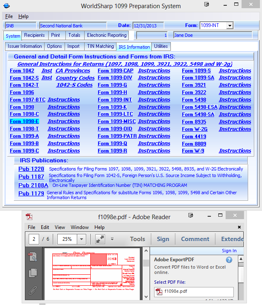The height and width of the screenshot is (305, 262).
Task: Click the Sign In link
Action: (229, 251)
